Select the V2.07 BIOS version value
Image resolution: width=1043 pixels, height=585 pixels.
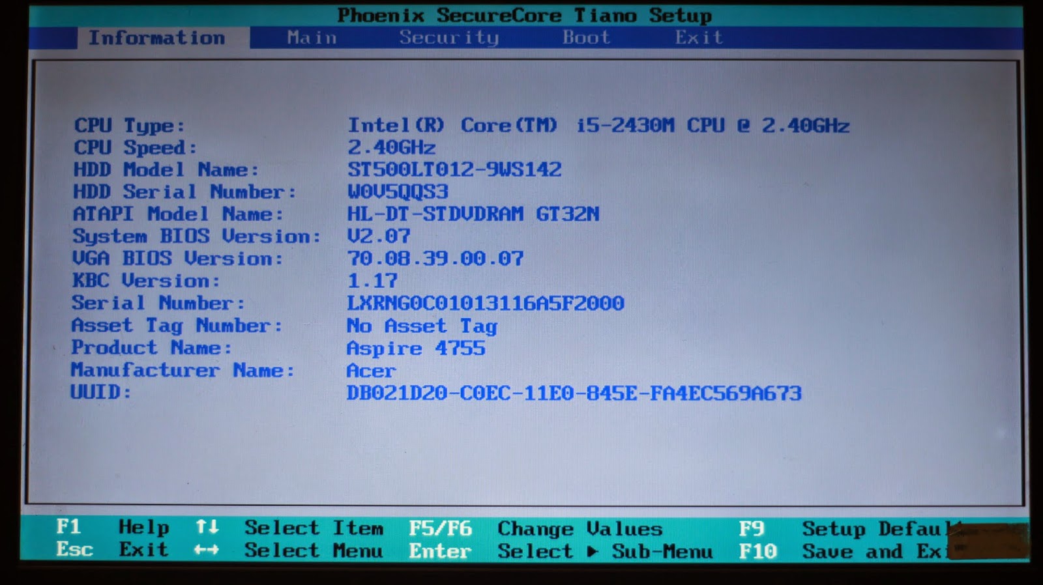point(379,236)
